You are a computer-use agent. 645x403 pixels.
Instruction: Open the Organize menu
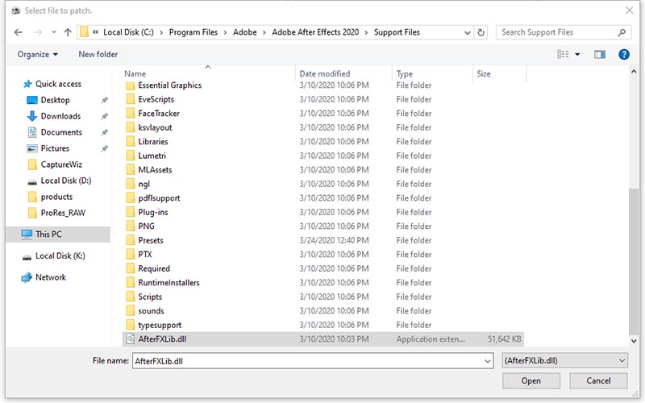point(37,54)
